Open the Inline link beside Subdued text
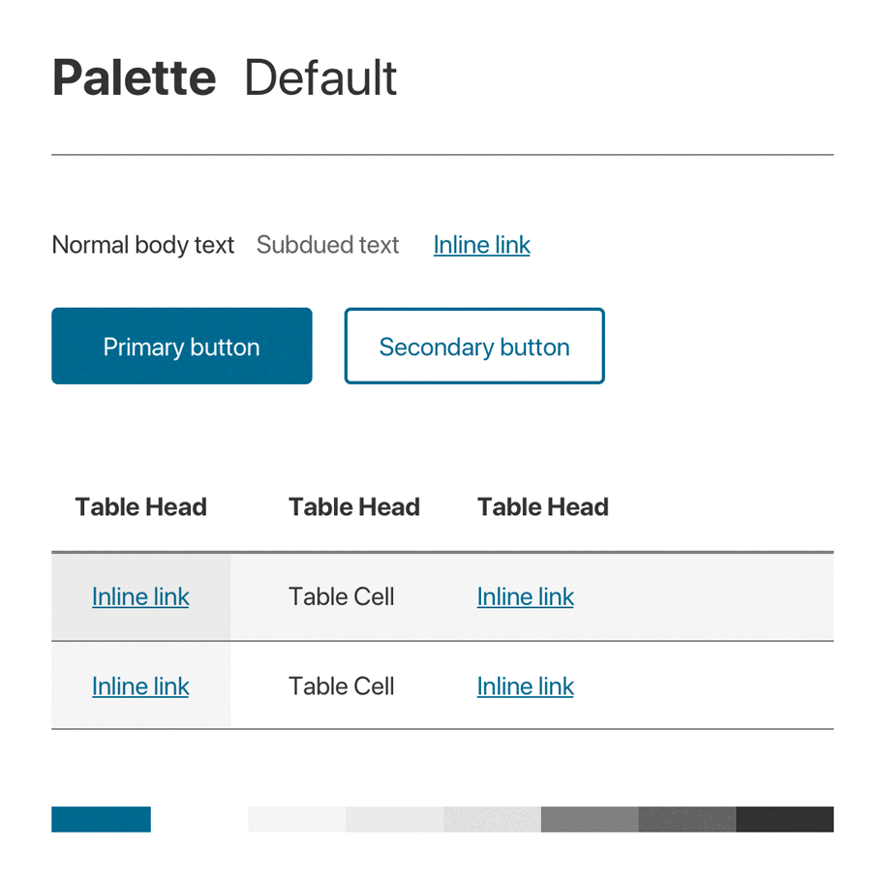Screen dimensions: 883x883 pyautogui.click(x=481, y=245)
